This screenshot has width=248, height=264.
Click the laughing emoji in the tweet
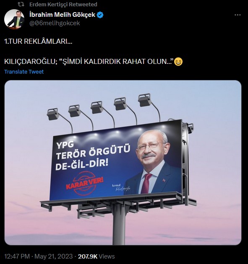coord(178,61)
